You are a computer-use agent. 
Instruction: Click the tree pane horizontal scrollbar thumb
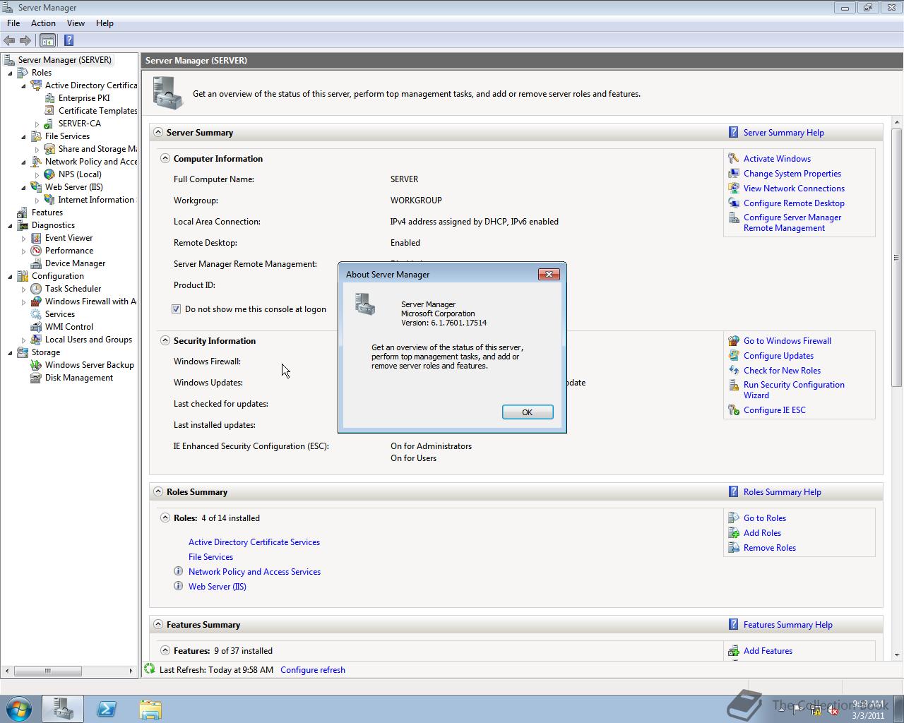click(48, 671)
